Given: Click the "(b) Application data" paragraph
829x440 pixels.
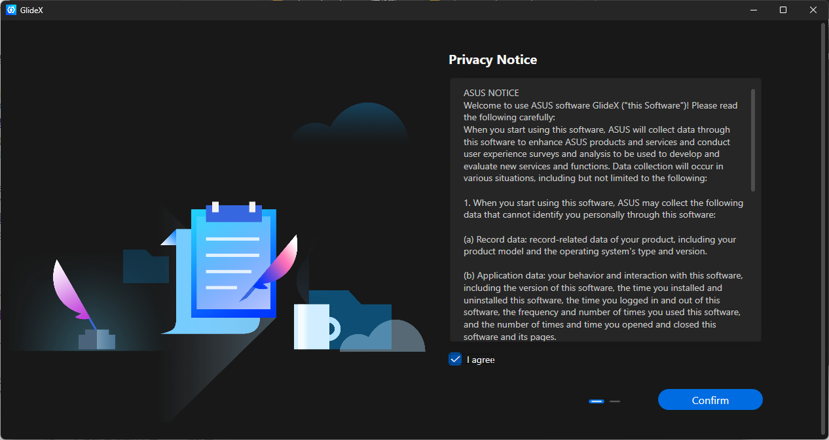Looking at the screenshot, I should [602, 306].
